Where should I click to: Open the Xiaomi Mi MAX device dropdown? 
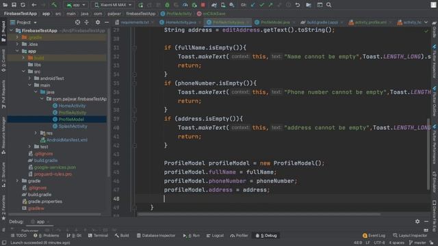[113, 5]
